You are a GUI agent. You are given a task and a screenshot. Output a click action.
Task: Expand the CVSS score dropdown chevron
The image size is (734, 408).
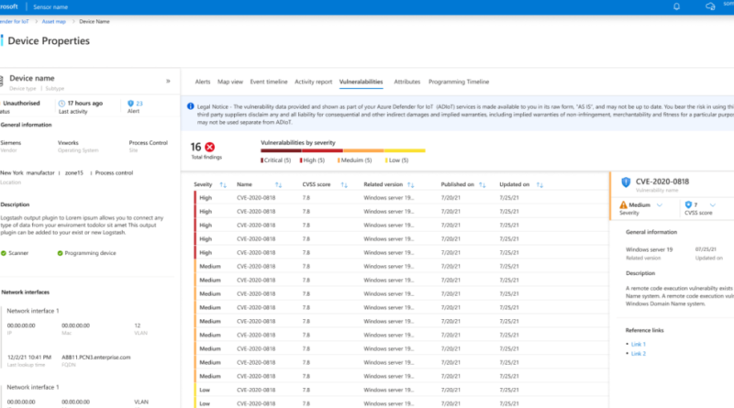click(x=713, y=205)
